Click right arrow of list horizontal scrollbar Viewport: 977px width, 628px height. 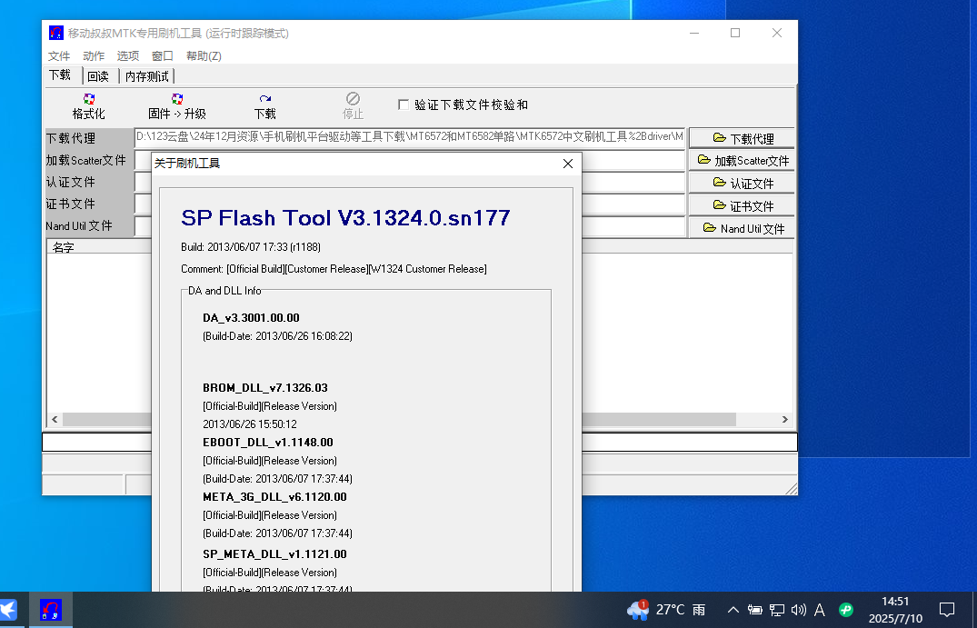[785, 419]
